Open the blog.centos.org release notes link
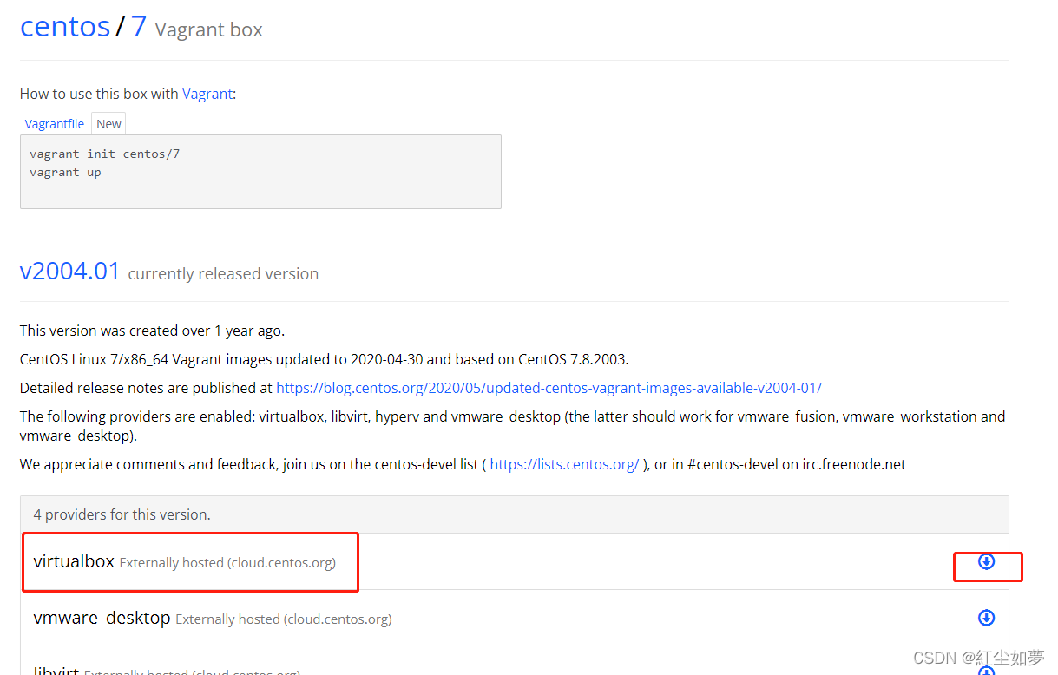The height and width of the screenshot is (675, 1058). (x=549, y=388)
